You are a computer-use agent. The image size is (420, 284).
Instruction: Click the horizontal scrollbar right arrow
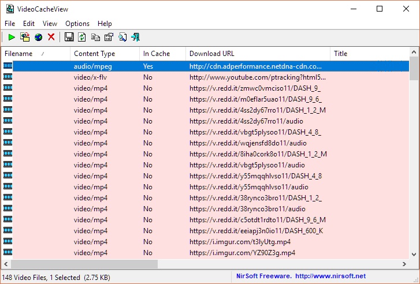pyautogui.click(x=404, y=264)
